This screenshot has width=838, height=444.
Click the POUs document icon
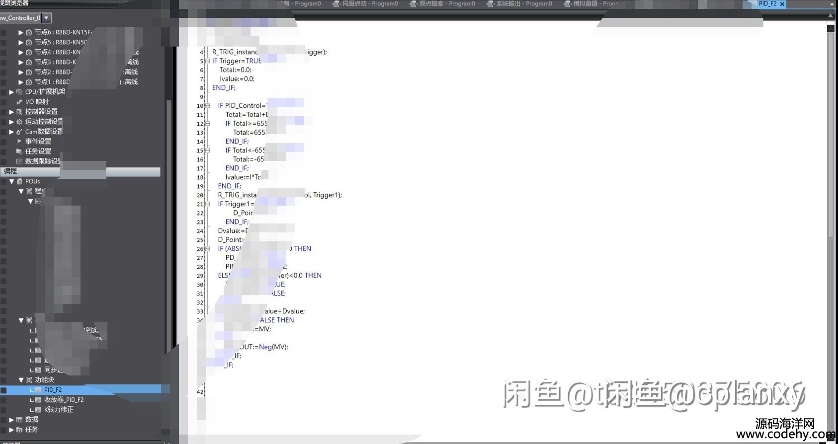[x=19, y=181]
